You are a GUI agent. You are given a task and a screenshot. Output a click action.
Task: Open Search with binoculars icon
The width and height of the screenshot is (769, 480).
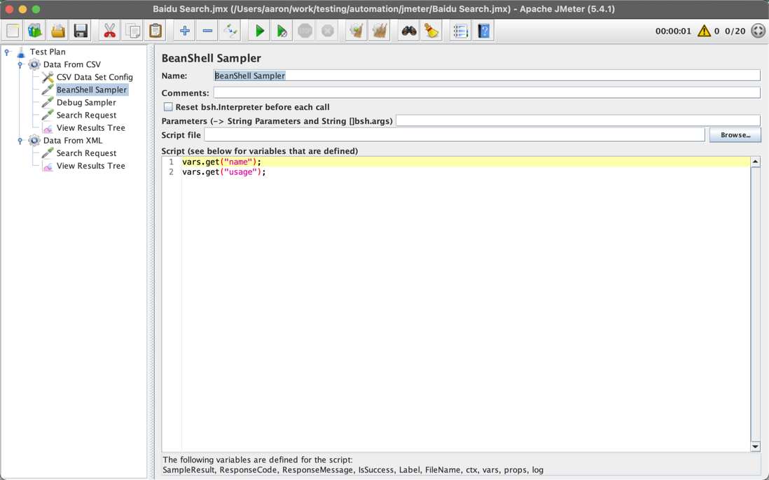pyautogui.click(x=408, y=31)
